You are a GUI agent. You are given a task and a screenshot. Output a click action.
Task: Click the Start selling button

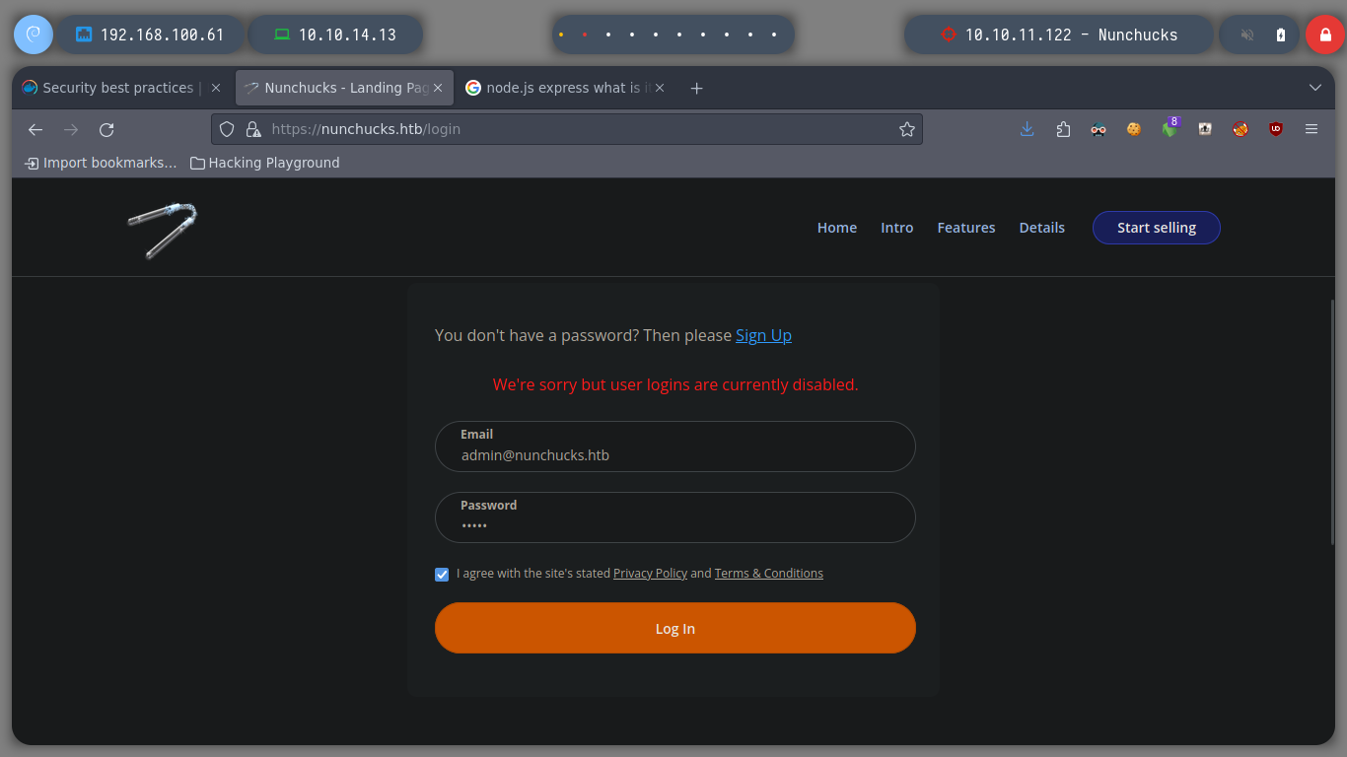(1157, 228)
